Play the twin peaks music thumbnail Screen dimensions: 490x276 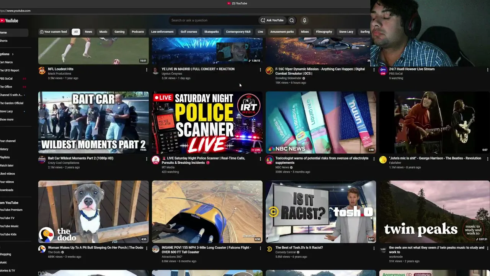coord(434,212)
